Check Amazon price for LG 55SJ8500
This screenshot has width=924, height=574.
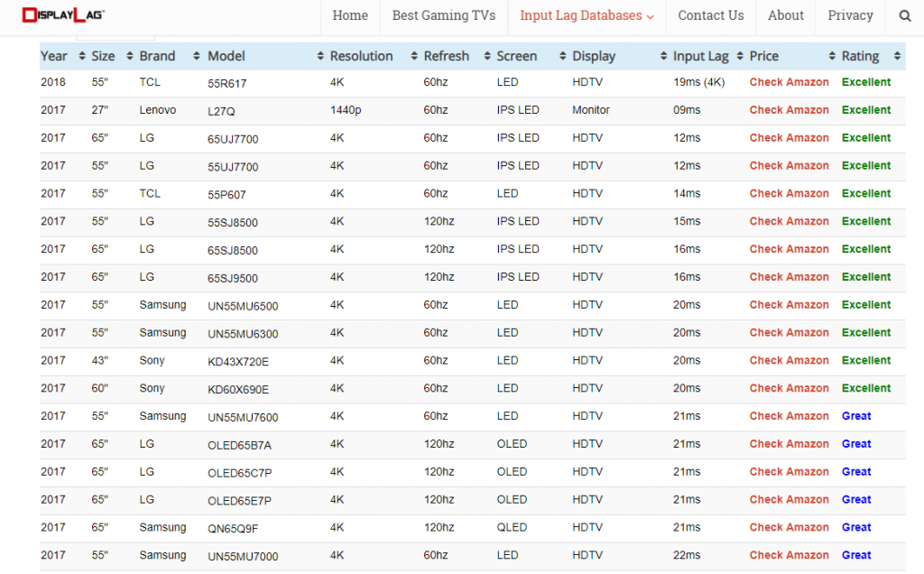(x=789, y=221)
